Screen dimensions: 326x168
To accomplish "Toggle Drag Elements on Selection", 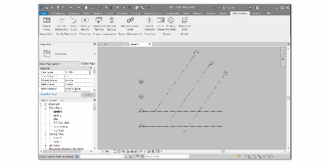I will point(259,157).
